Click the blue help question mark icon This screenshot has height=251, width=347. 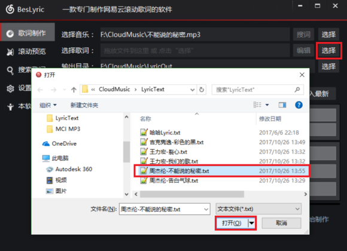tap(299, 105)
